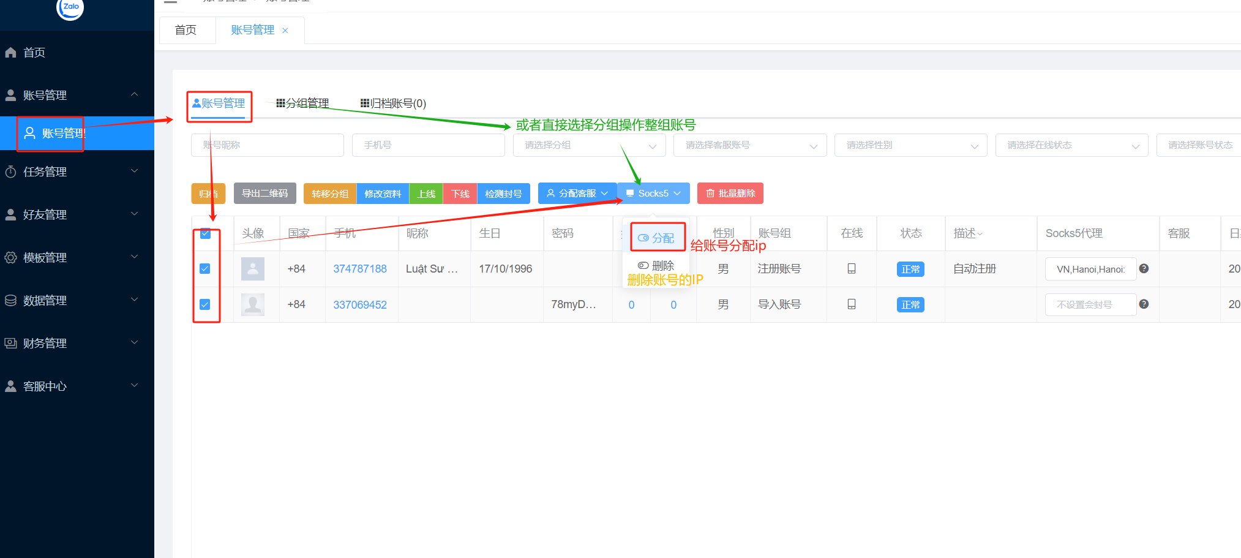Click the home icon beside 首页

(x=10, y=53)
